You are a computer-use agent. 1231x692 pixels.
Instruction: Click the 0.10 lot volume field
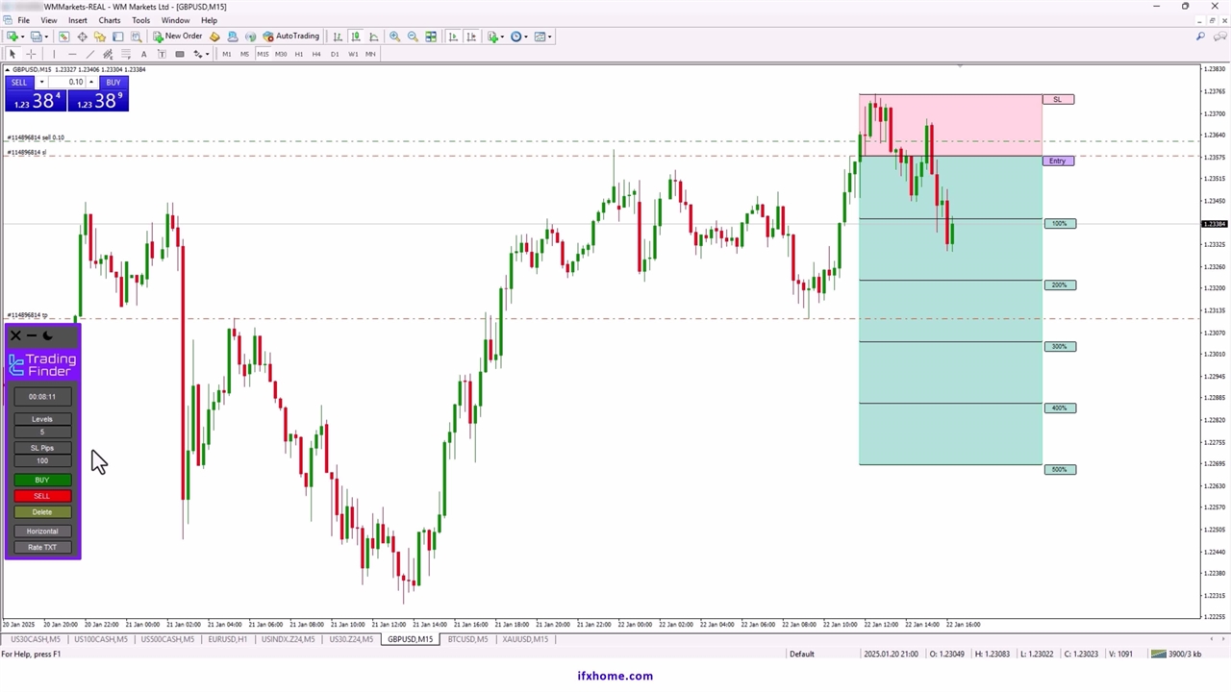[x=67, y=83]
